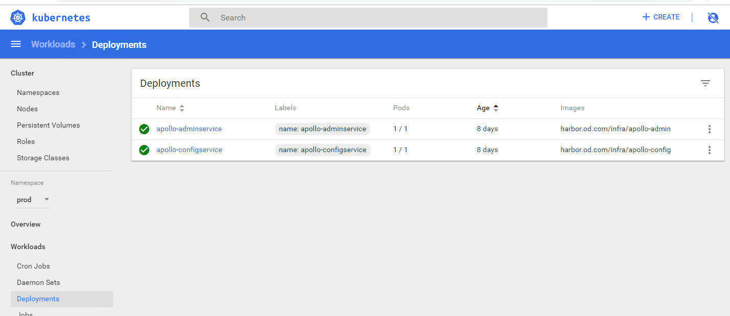Open Persistent Volumes in sidebar
The height and width of the screenshot is (316, 730).
pyautogui.click(x=48, y=125)
